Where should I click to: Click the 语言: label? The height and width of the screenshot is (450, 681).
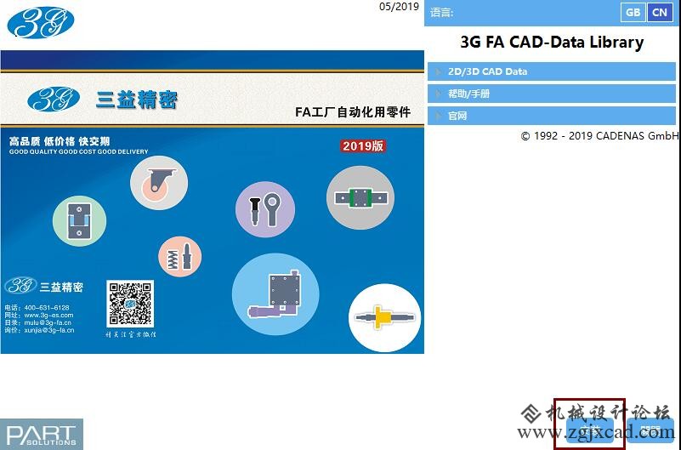(x=442, y=13)
